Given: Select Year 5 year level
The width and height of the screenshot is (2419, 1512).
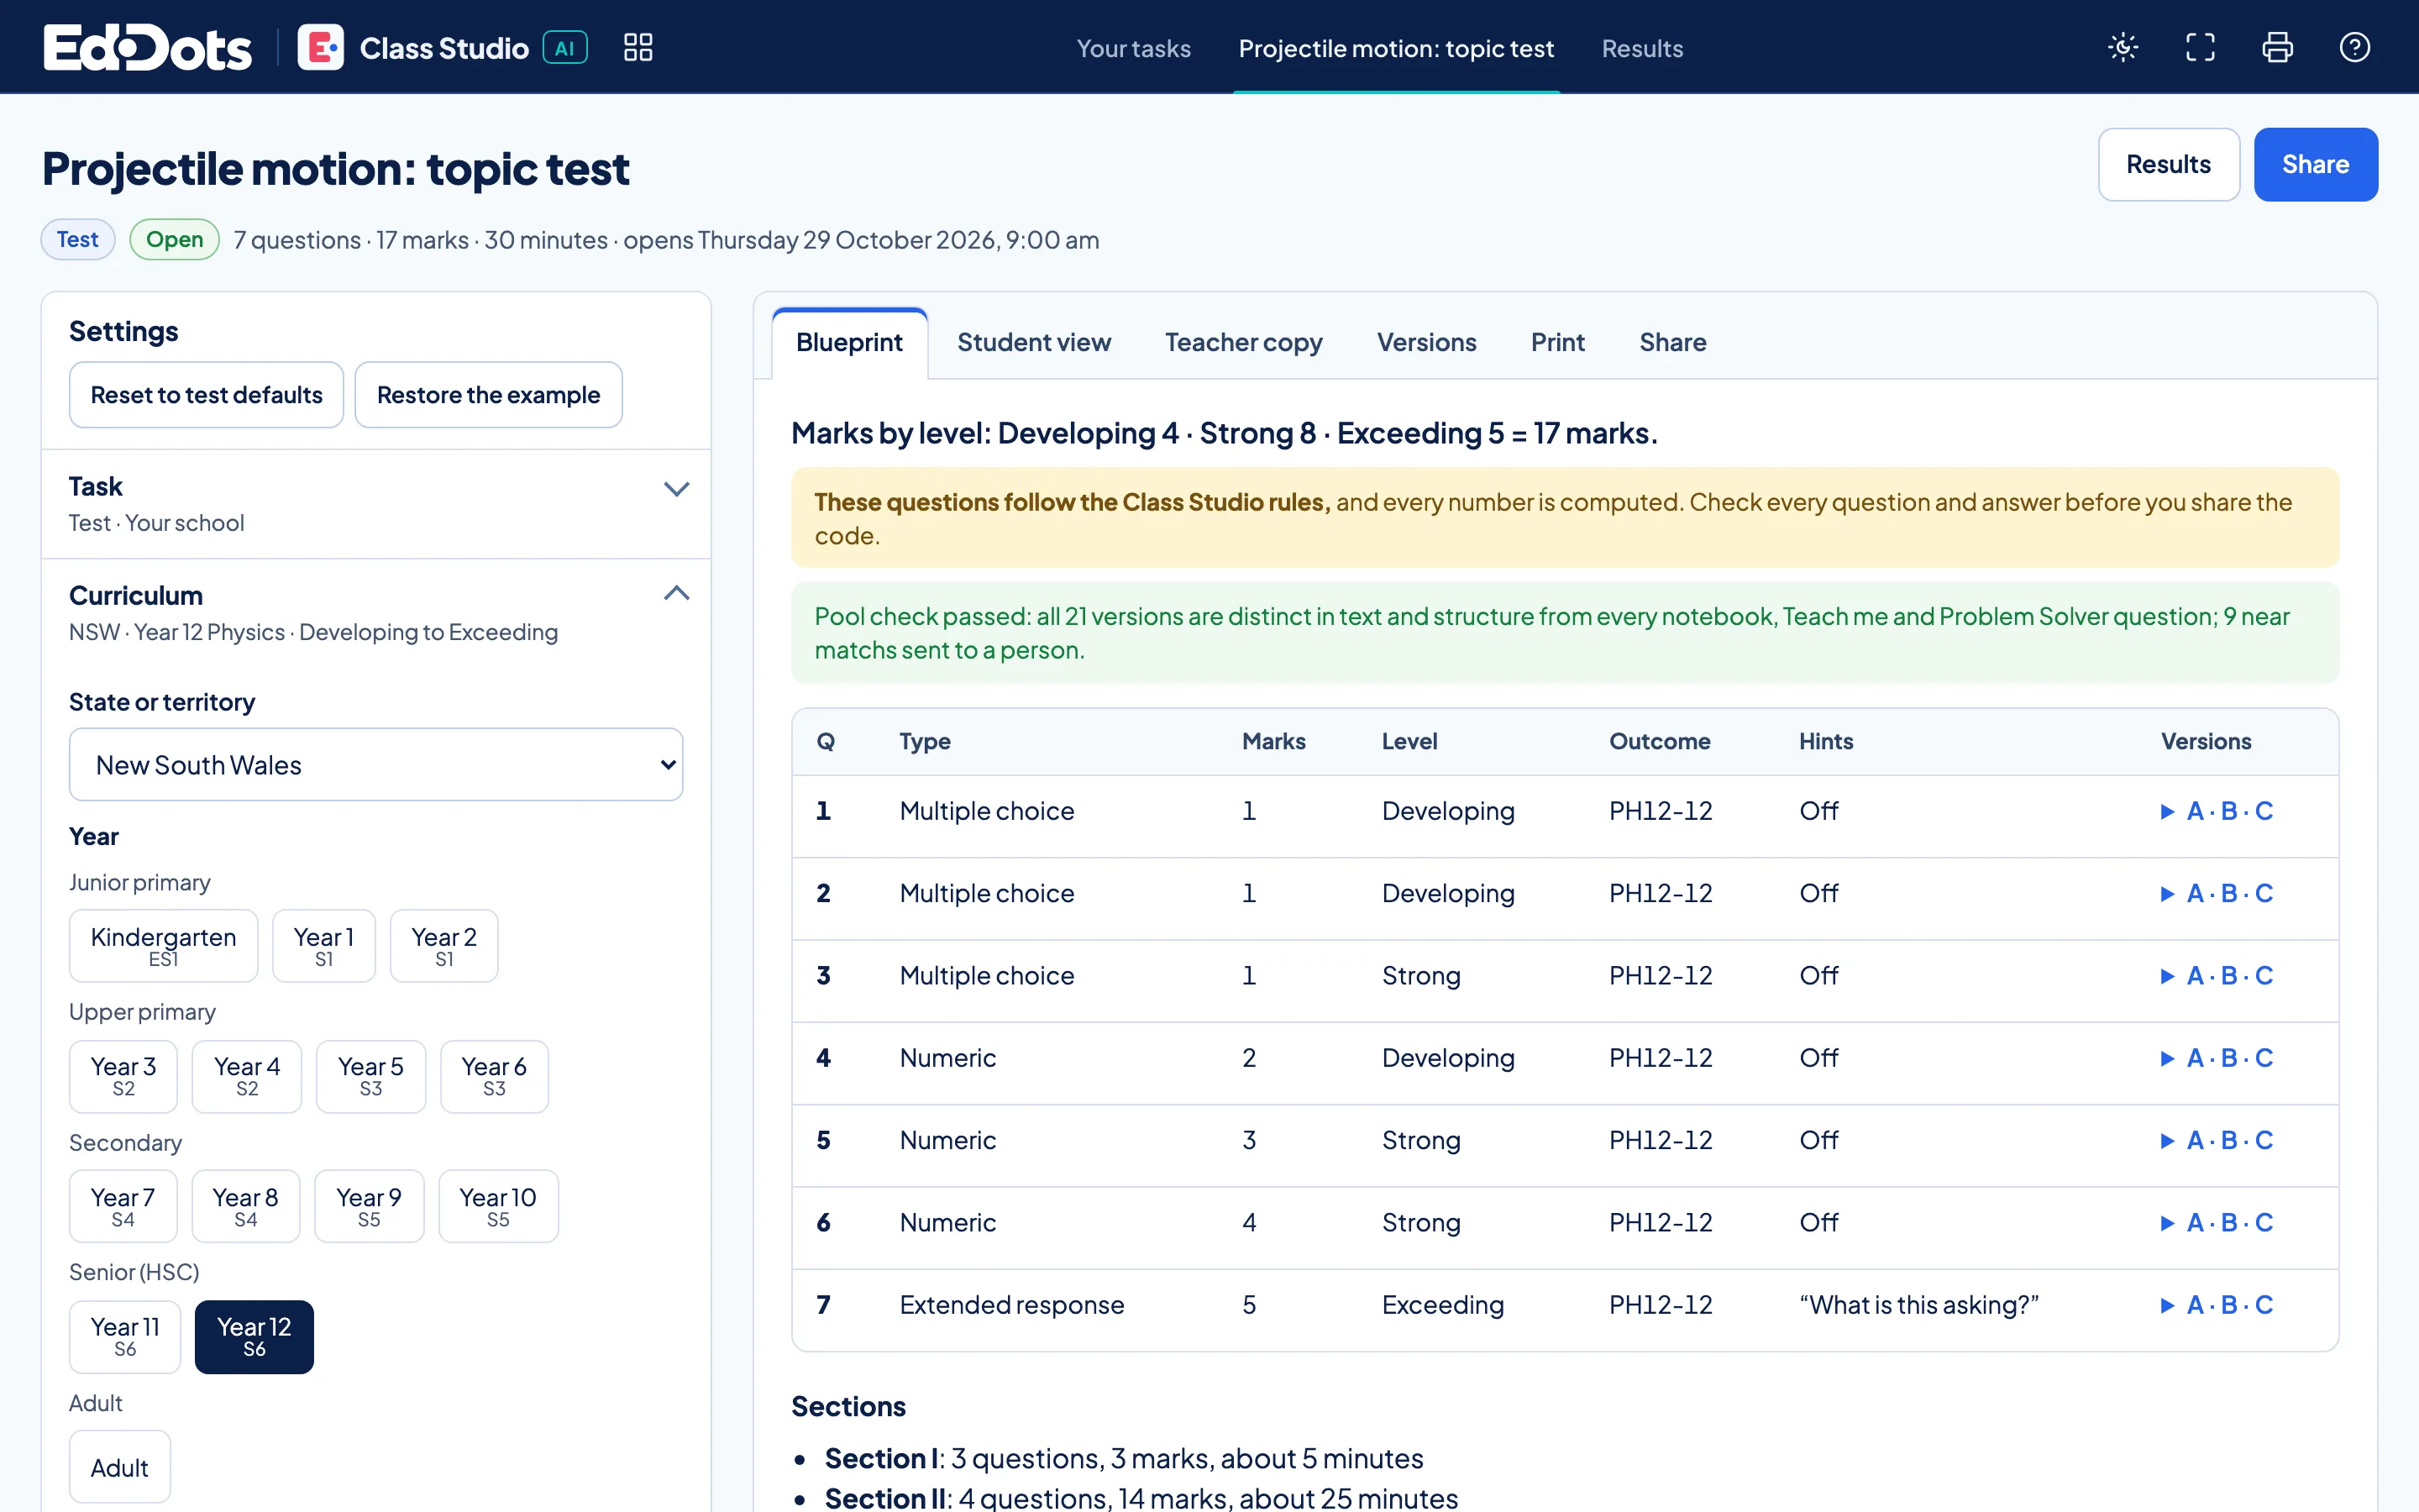Looking at the screenshot, I should pos(371,1076).
